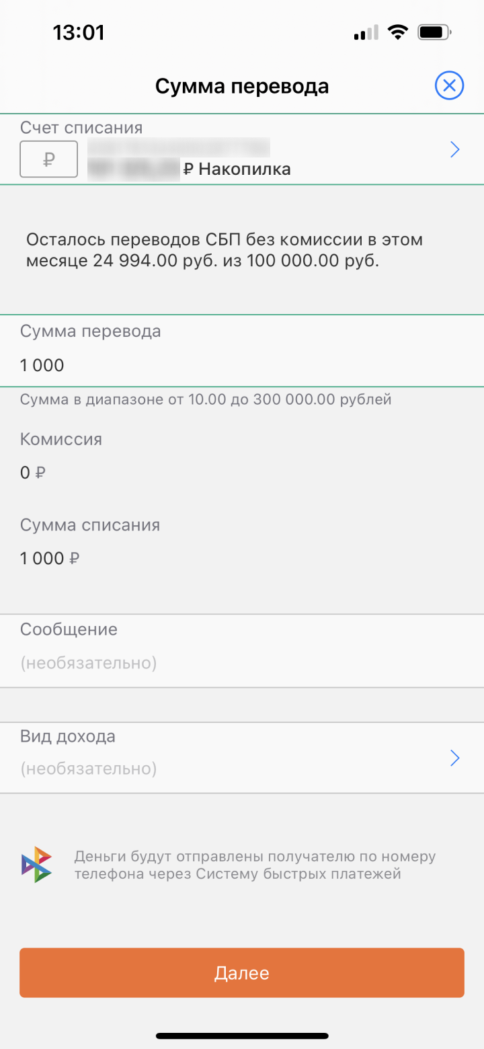This screenshot has width=484, height=1049.
Task: Tap the Wi-Fi status icon
Action: [x=399, y=32]
